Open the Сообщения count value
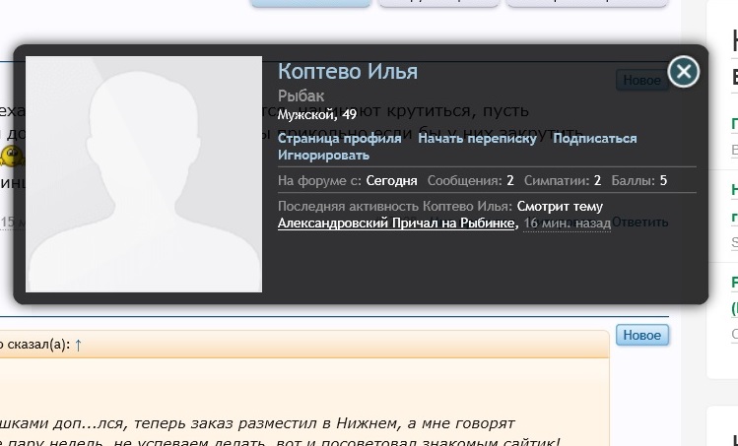This screenshot has width=738, height=446. click(x=510, y=181)
